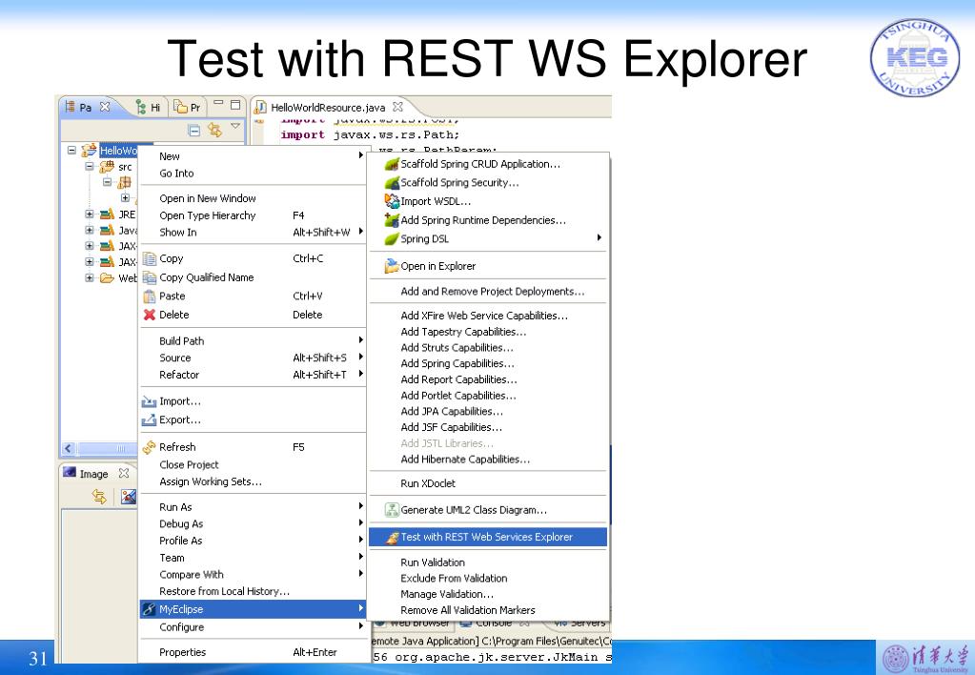
Task: Expand the Web folder tree node
Action: [x=90, y=278]
